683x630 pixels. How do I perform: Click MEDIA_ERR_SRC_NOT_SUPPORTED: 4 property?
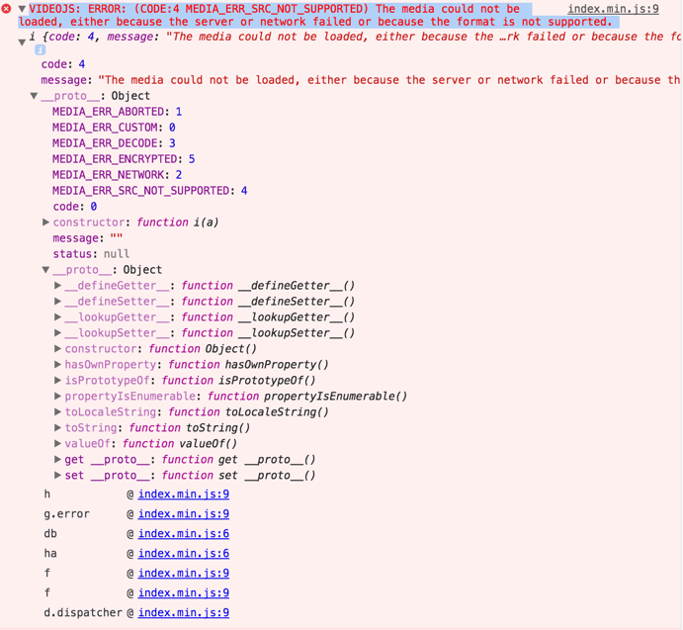(x=150, y=191)
